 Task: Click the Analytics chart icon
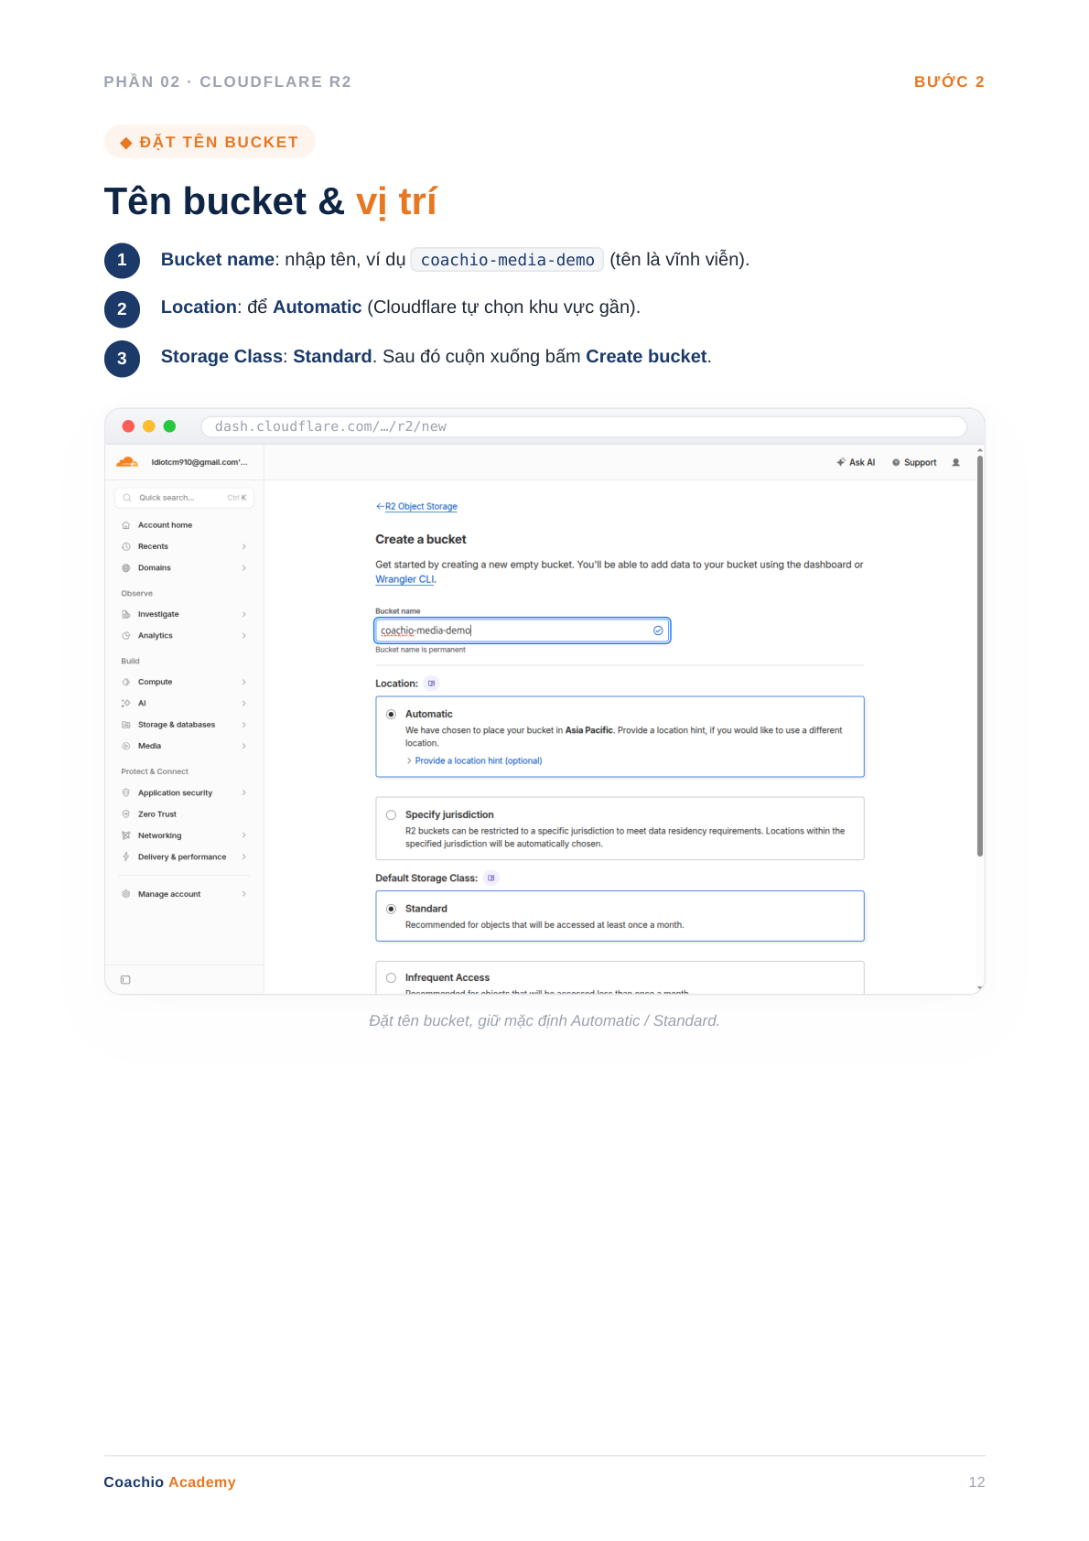(x=126, y=636)
